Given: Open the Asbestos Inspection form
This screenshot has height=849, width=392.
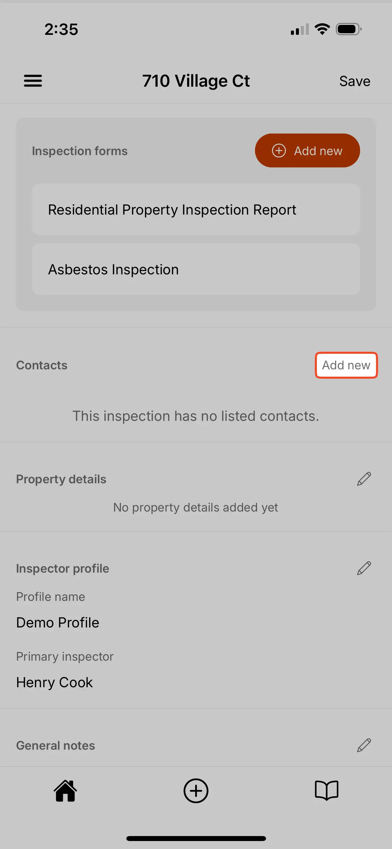Looking at the screenshot, I should [196, 269].
